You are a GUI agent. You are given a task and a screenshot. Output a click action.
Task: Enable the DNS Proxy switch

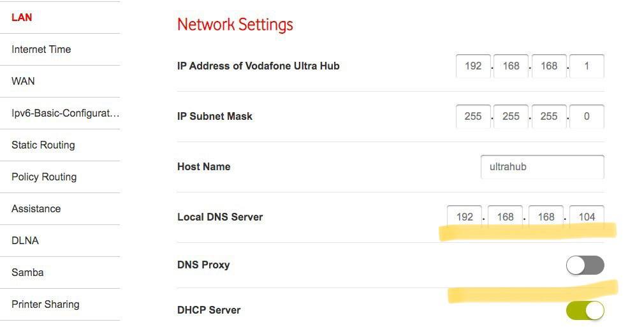[x=585, y=265]
